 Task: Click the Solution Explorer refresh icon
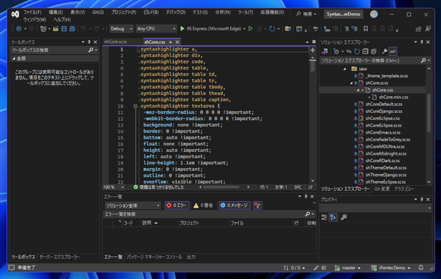tap(357, 51)
